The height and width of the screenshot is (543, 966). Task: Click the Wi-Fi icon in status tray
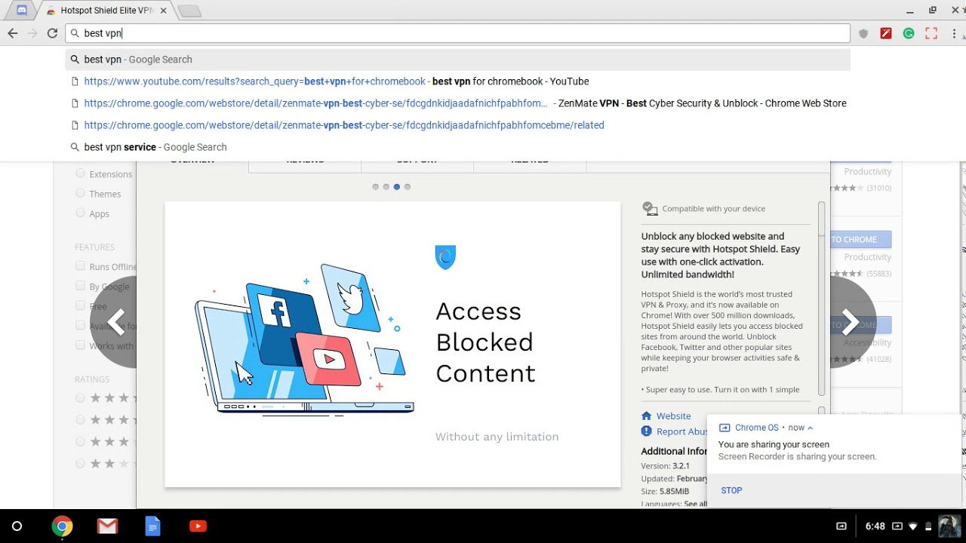coord(913,526)
